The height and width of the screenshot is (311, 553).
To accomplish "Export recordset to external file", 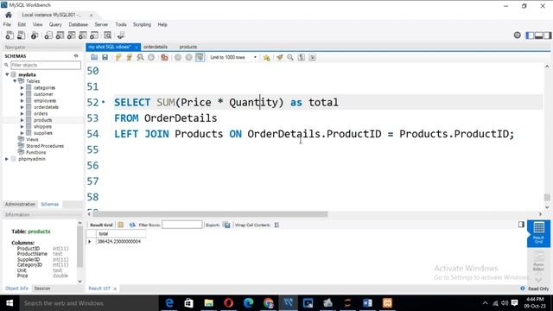I will (226, 225).
